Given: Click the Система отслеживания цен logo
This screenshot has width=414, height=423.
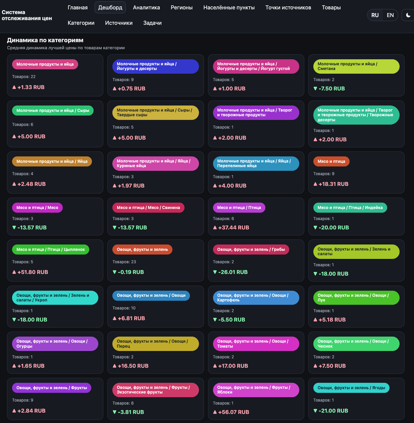Looking at the screenshot, I should (27, 15).
